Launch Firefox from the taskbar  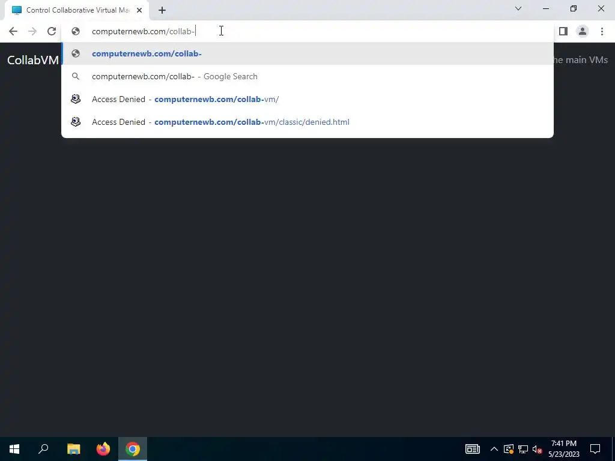pos(103,449)
